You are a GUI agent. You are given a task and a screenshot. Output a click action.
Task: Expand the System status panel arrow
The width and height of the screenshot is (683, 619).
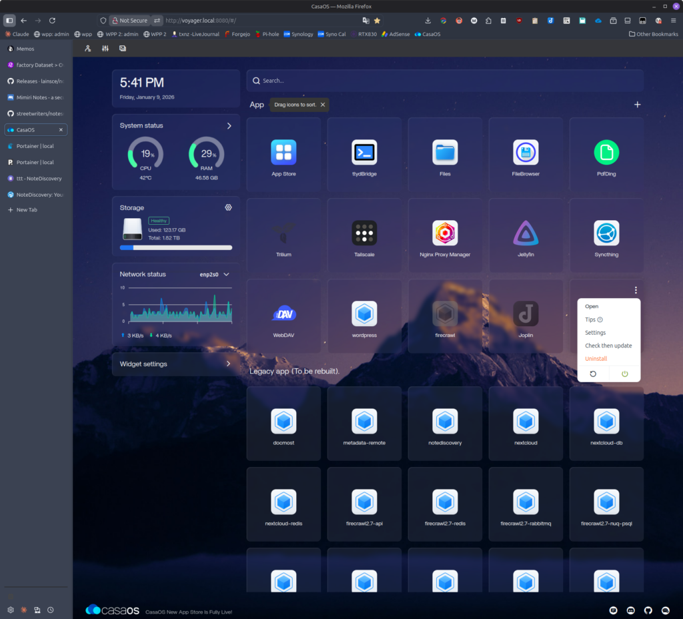click(x=229, y=125)
